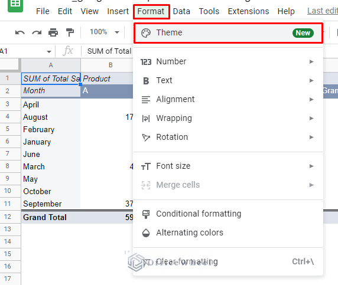
Task: Click the Google Sheets home icon
Action: point(15,5)
